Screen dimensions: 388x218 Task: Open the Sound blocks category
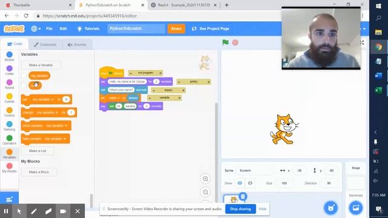coord(10,84)
